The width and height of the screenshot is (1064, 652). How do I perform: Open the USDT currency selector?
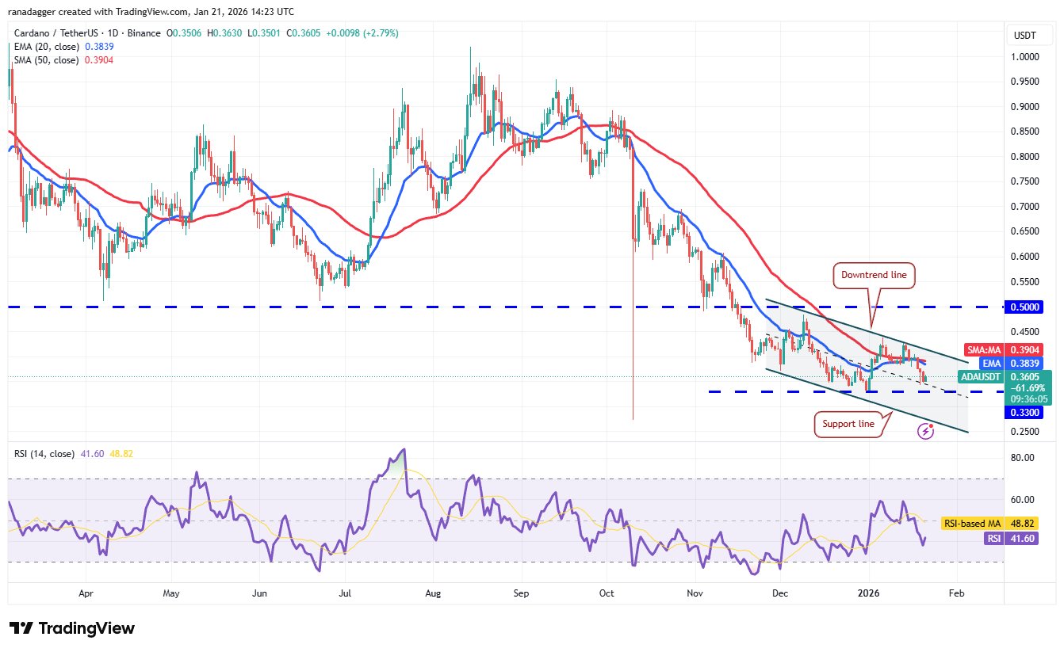[1024, 36]
